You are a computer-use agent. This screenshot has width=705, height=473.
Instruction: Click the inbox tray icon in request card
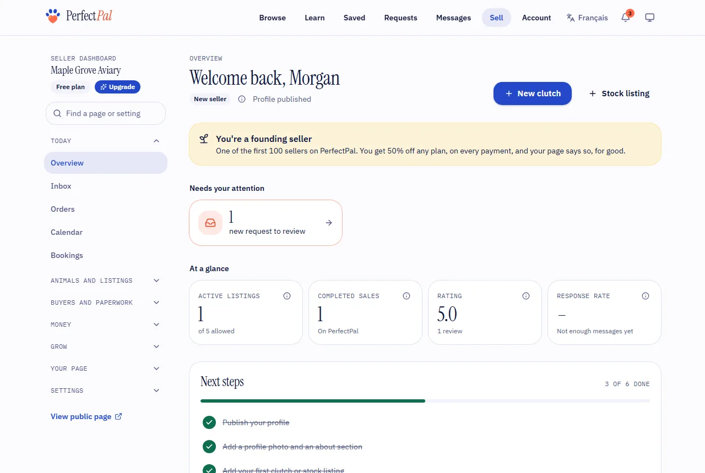(210, 223)
